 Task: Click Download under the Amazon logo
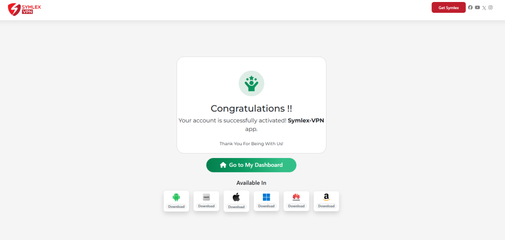click(x=326, y=206)
